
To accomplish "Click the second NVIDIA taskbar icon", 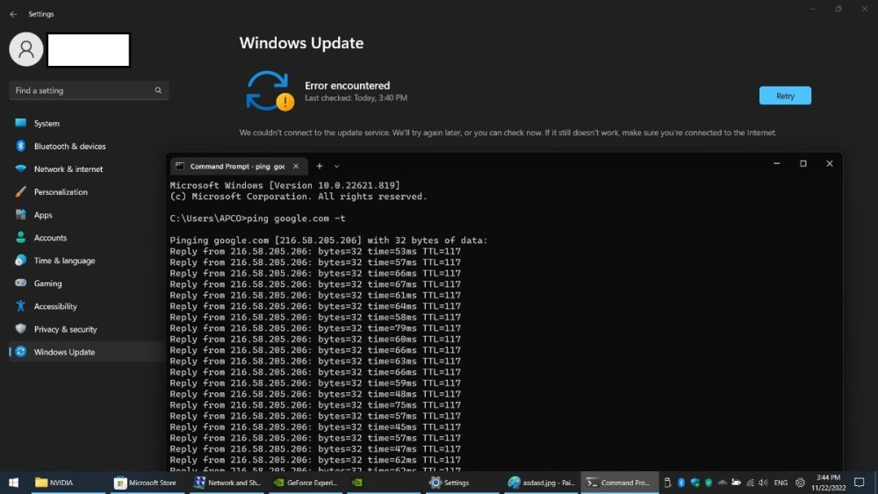I will pos(356,483).
